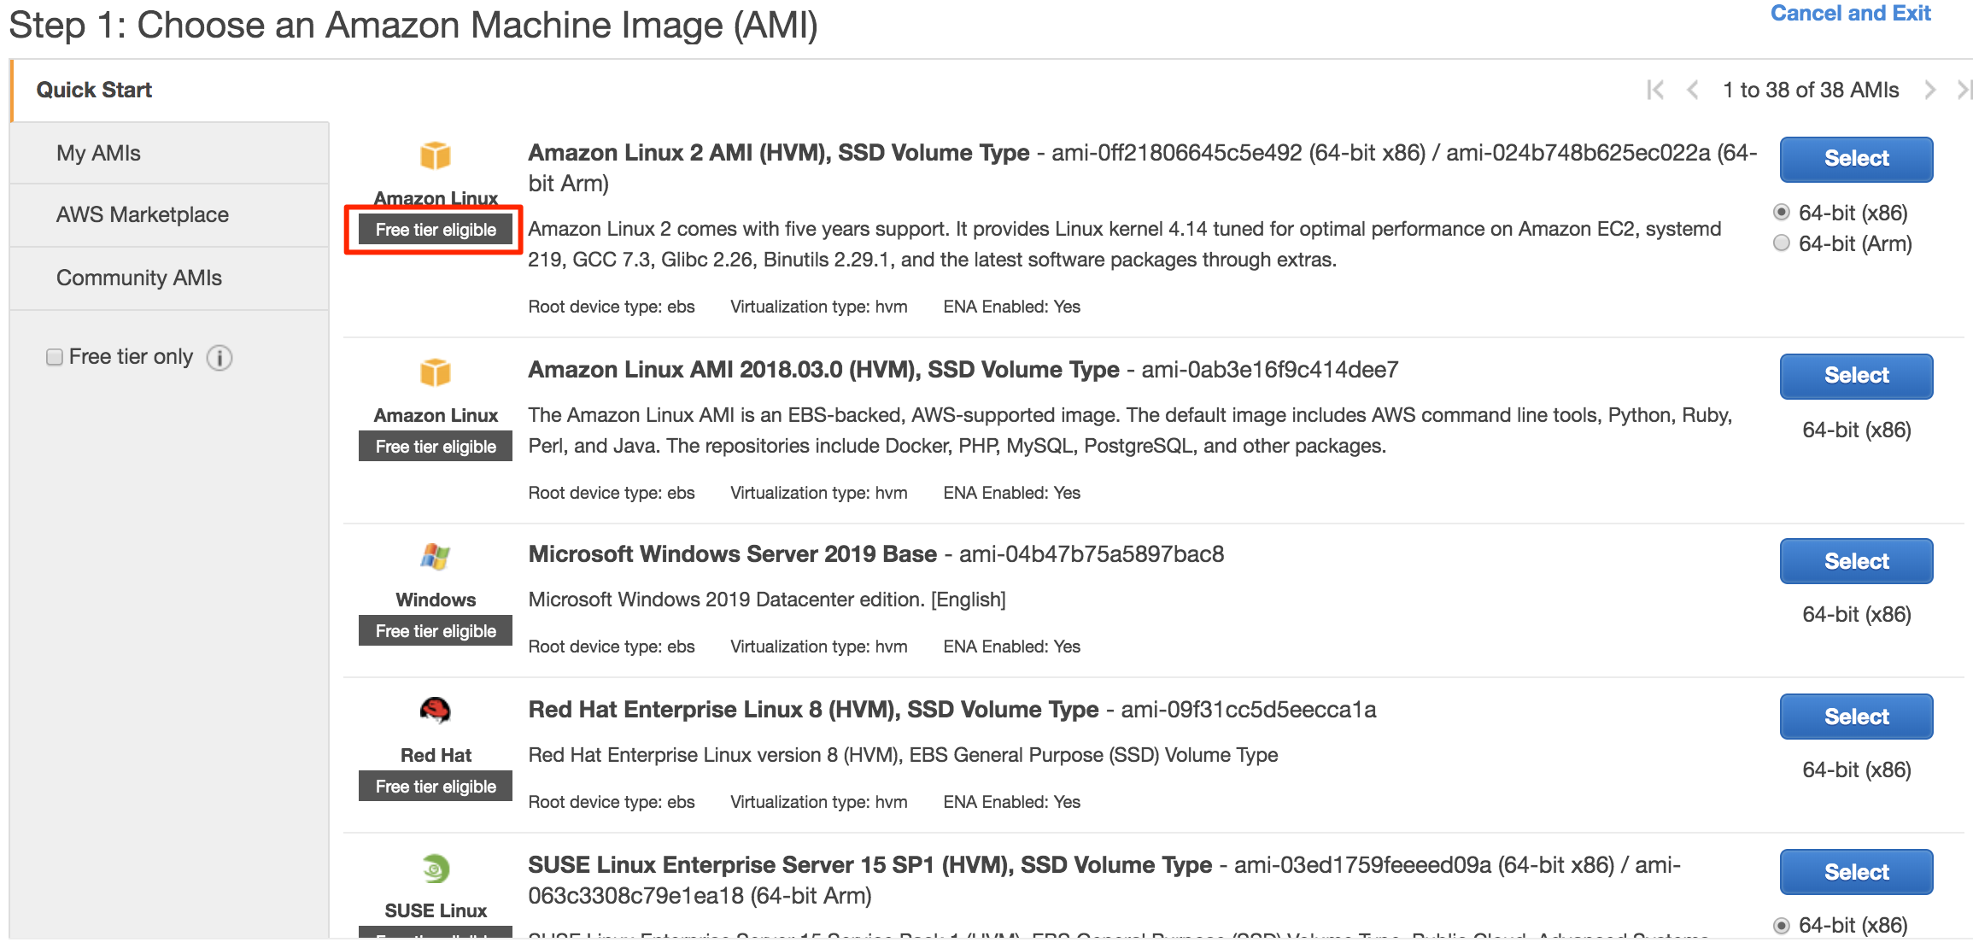Select the Amazon Linux 2 AMI
Viewport: 1973px width, 948px height.
point(1856,159)
